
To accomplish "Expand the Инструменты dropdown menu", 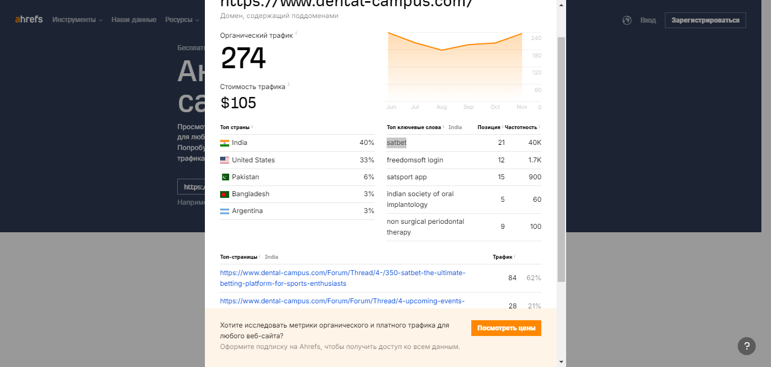I will pos(77,20).
